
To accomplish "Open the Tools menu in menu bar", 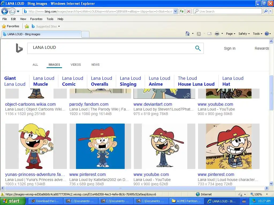I will coord(50,19).
